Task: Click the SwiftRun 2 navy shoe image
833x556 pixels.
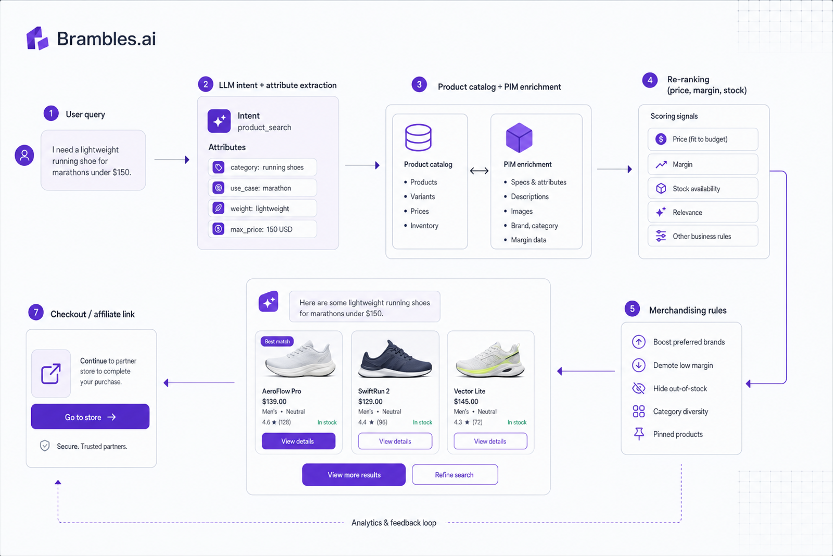Action: click(395, 359)
